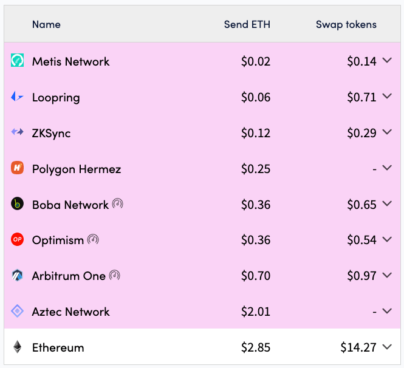
Task: Click the Name column header
Action: tap(46, 24)
